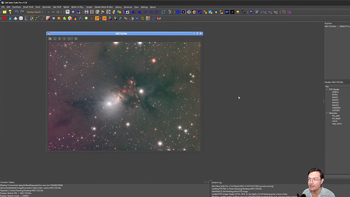Screen dimensions: 350x197
Task: Select the CREATOR header key
Action: point(336,108)
